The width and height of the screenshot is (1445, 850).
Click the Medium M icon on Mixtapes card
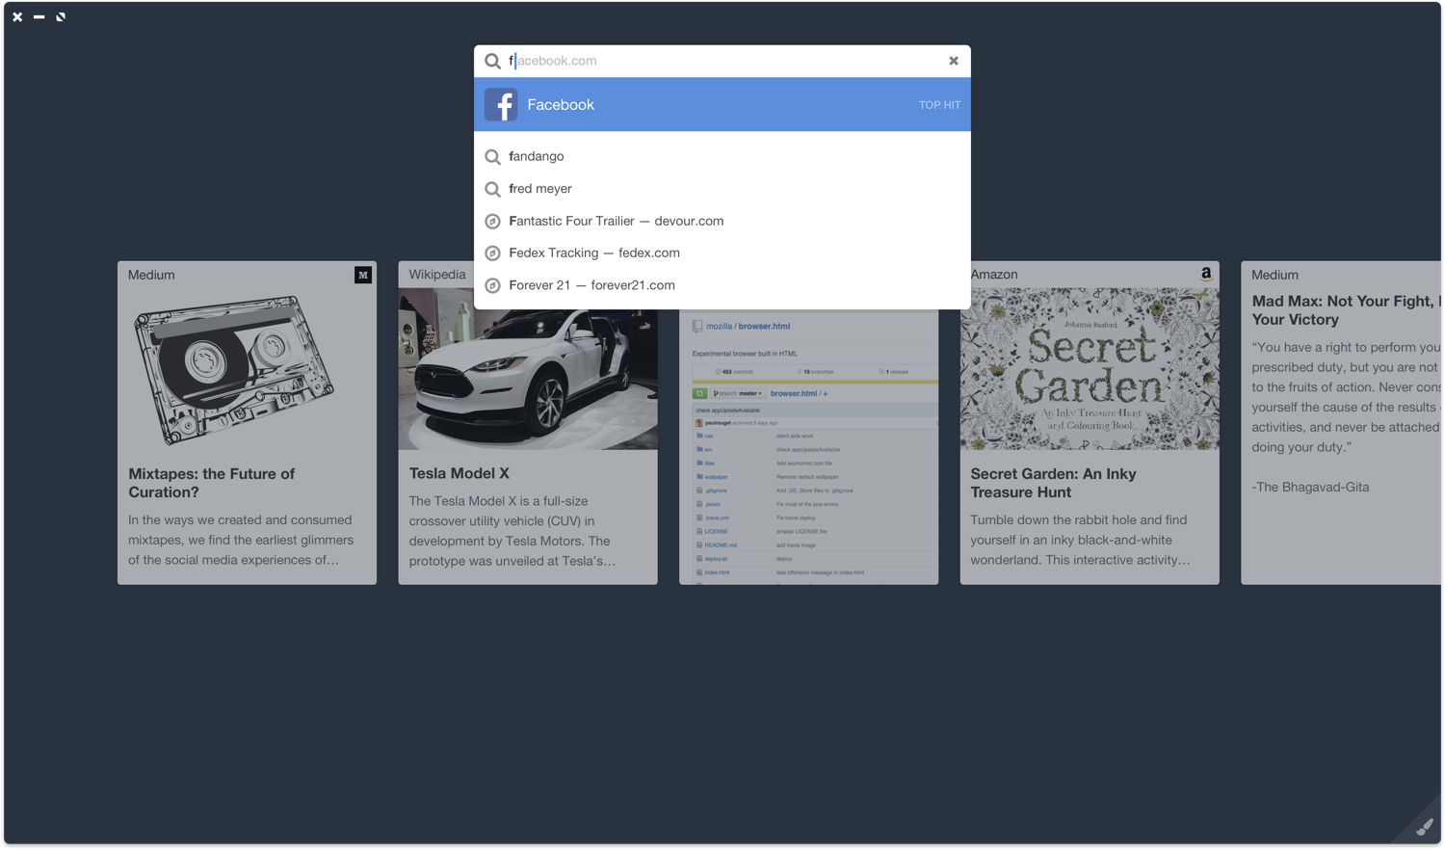tap(363, 275)
